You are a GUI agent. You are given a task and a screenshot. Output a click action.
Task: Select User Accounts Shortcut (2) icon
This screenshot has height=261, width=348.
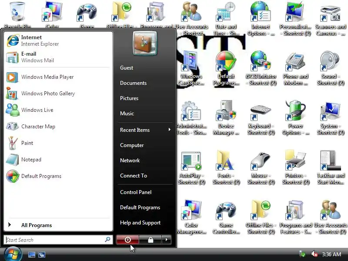331,217
